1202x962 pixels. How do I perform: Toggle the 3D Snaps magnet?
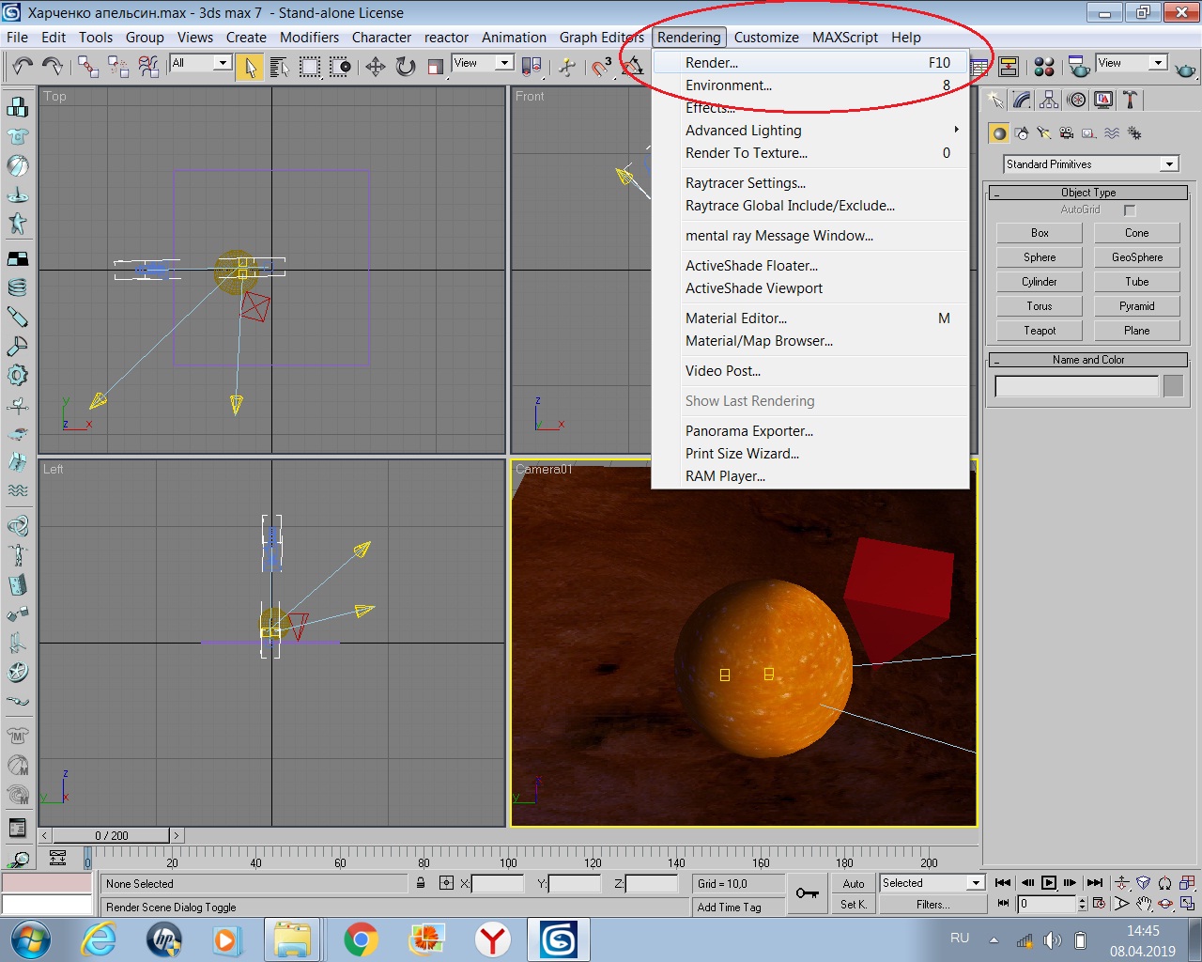pyautogui.click(x=602, y=67)
